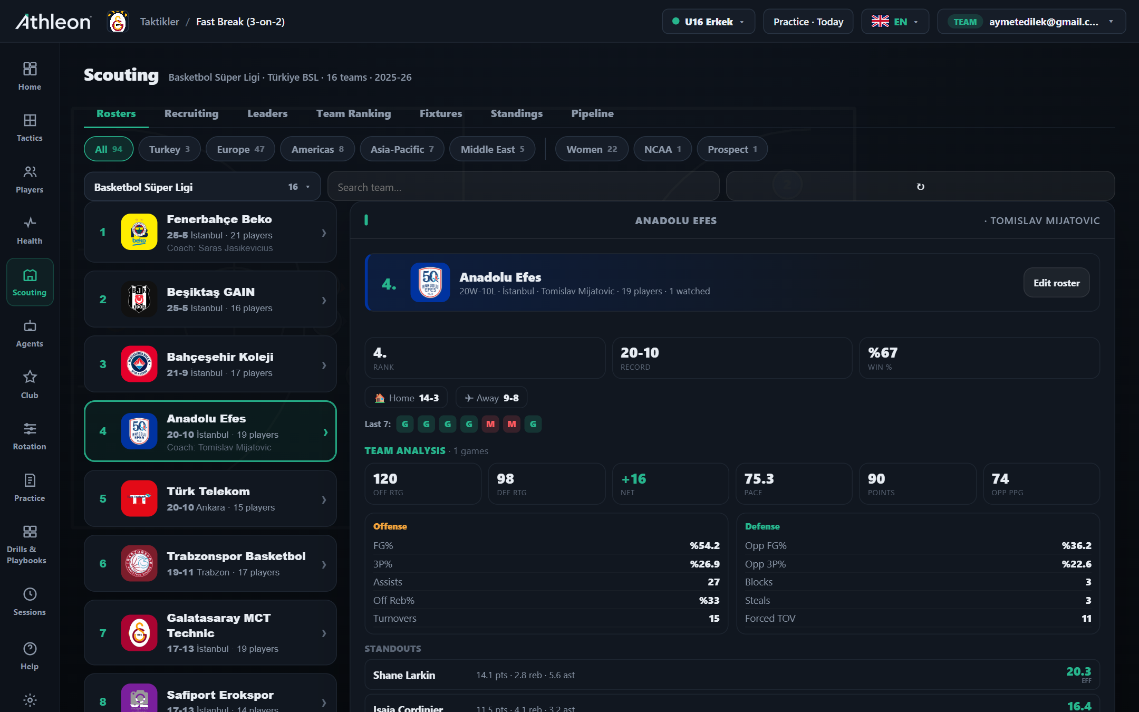Switch to the Fixtures tab

[441, 113]
